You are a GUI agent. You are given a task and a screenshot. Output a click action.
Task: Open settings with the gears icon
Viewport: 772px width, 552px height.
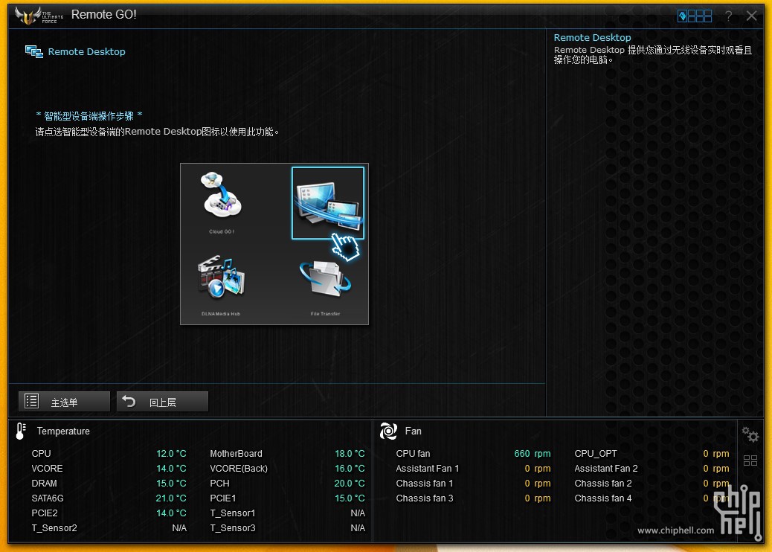tap(750, 434)
